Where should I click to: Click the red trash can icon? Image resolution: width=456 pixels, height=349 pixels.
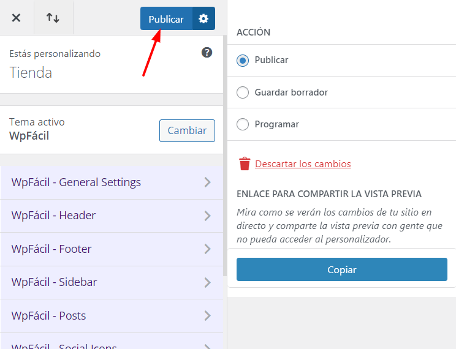(x=245, y=163)
